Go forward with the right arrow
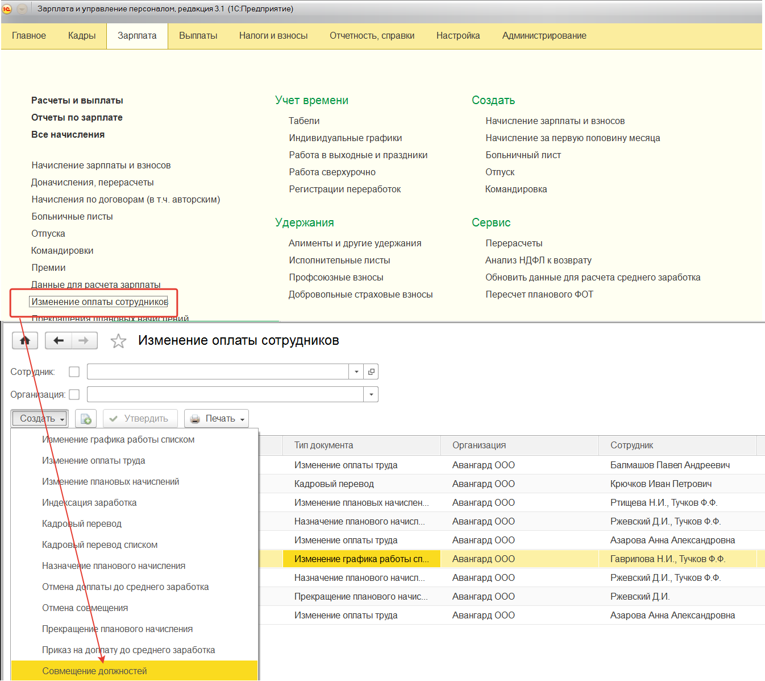The width and height of the screenshot is (765, 681). tap(84, 341)
